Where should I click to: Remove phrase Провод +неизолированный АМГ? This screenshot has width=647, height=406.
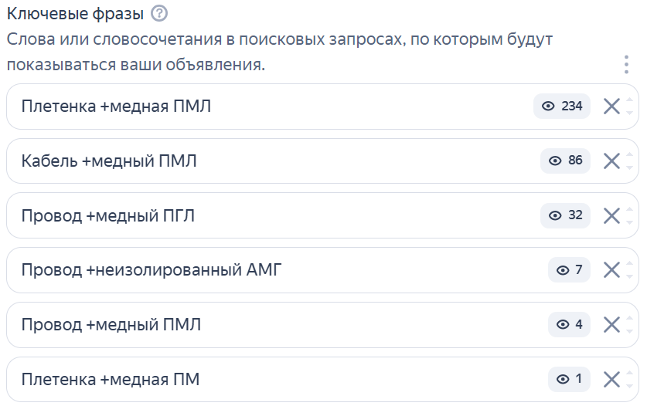(x=611, y=270)
